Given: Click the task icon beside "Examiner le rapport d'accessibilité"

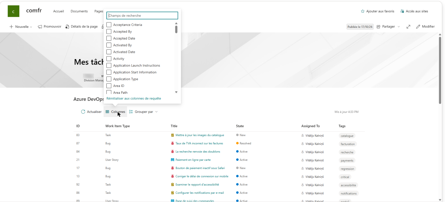Looking at the screenshot, I should tap(172, 185).
